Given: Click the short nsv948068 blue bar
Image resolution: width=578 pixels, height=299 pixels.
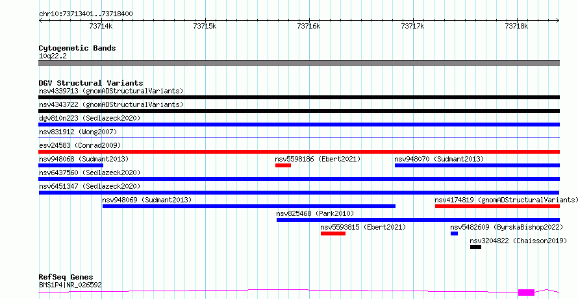Looking at the screenshot, I should [71, 165].
